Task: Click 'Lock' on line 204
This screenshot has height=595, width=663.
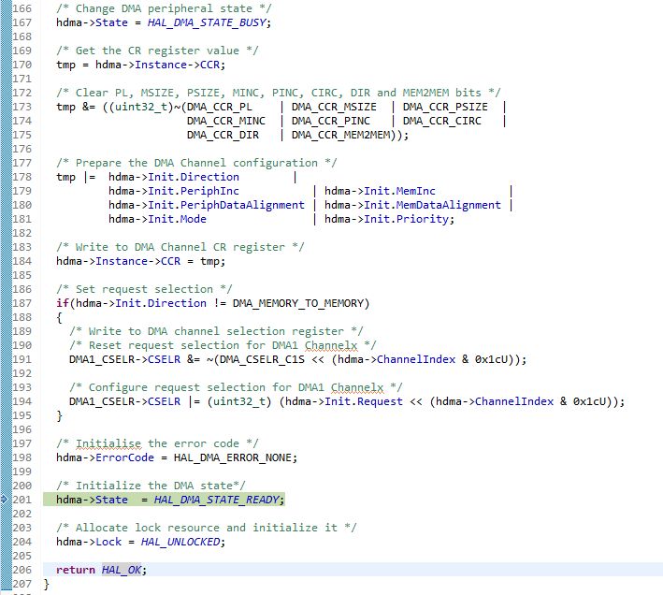Action: [x=108, y=542]
